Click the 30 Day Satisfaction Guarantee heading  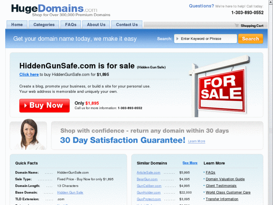pyautogui.click(x=122, y=140)
